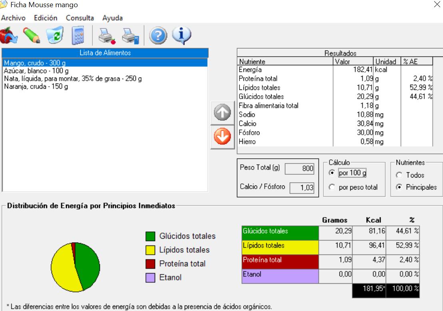Select "Naranja, cruda - 150 g" list entry
Viewport: 443px width, 311px height.
coord(36,86)
